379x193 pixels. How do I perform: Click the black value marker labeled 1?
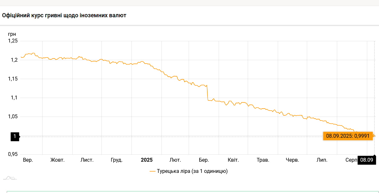(15, 136)
